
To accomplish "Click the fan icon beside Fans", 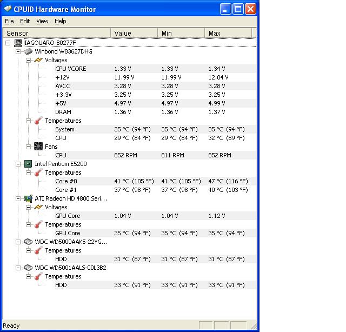I will click(38, 147).
